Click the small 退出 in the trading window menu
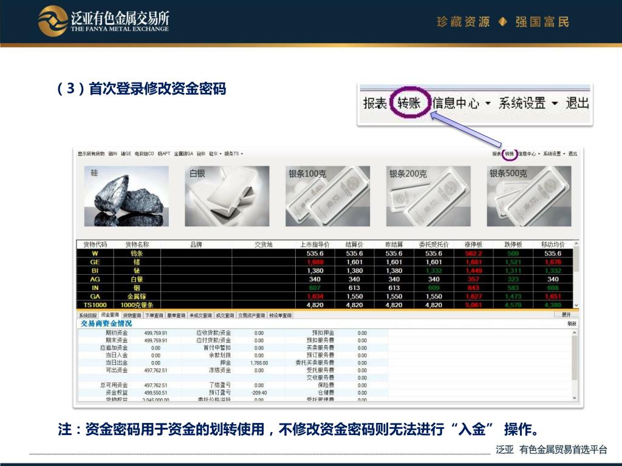This screenshot has width=622, height=466. pos(573,154)
